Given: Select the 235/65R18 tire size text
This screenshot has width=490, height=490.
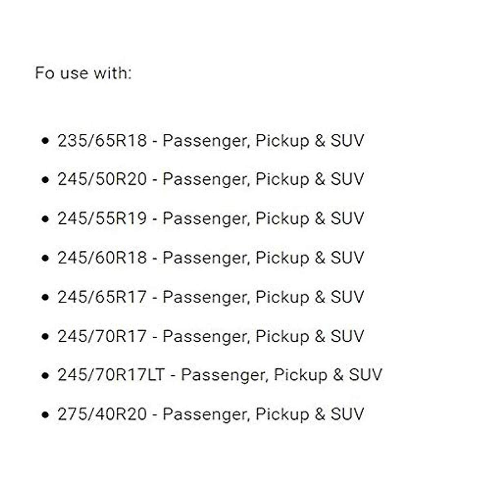Looking at the screenshot, I should pos(102,141).
